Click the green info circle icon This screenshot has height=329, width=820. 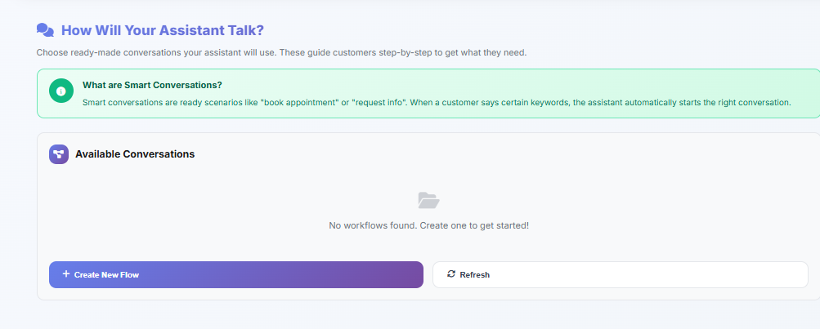61,91
